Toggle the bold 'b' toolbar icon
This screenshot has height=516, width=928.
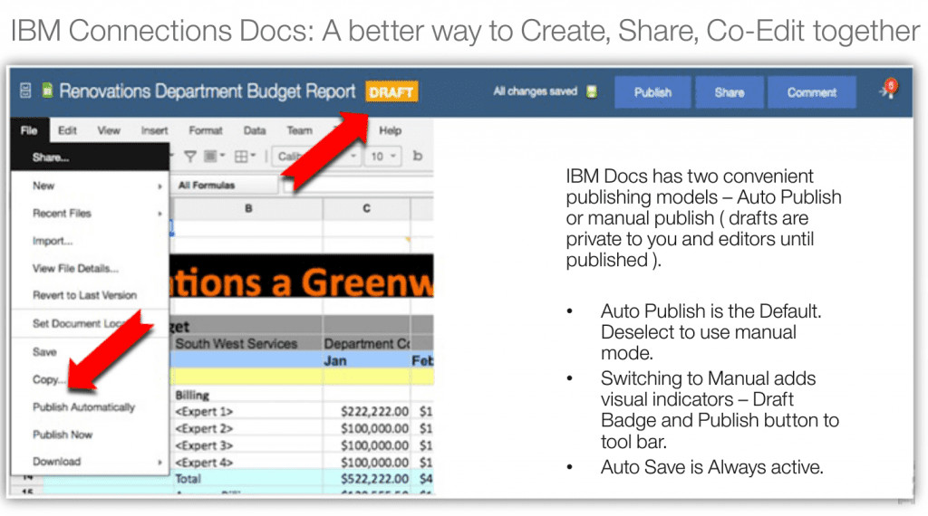point(417,156)
